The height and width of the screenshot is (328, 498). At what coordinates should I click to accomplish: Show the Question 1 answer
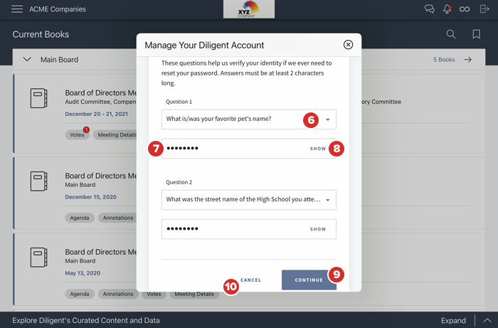coord(318,149)
